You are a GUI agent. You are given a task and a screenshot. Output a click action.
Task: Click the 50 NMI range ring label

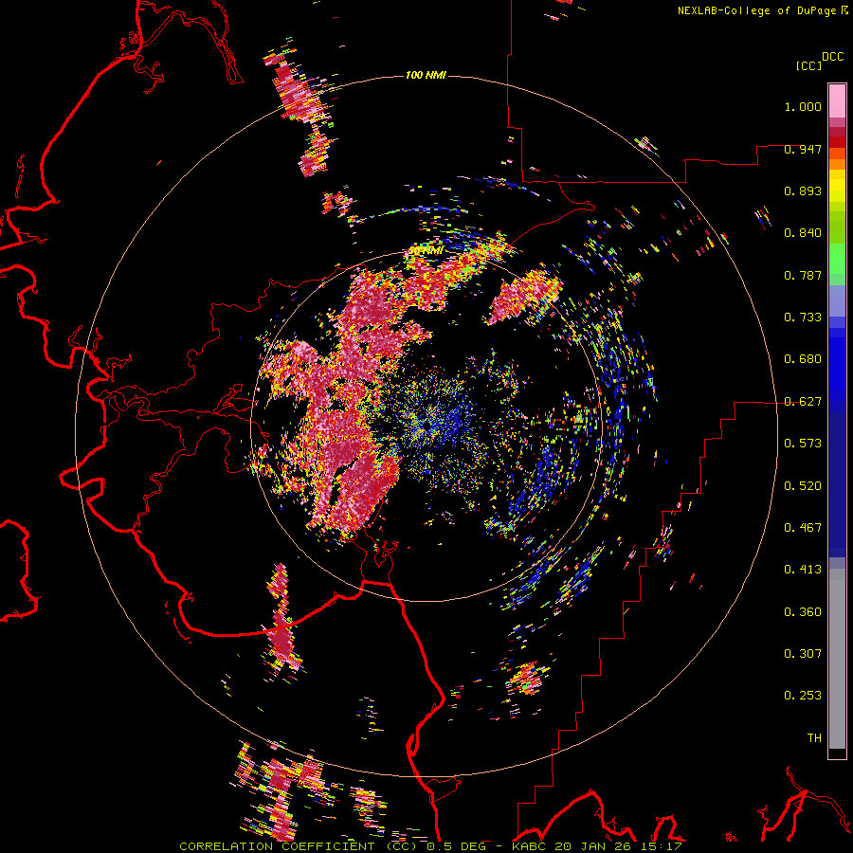[x=426, y=250]
